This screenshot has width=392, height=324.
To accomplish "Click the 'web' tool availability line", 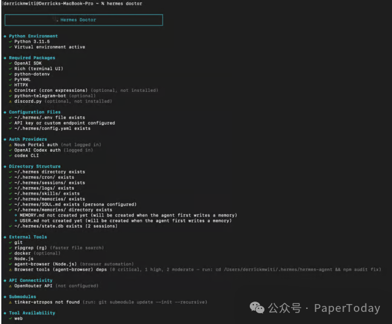I will pyautogui.click(x=18, y=319).
